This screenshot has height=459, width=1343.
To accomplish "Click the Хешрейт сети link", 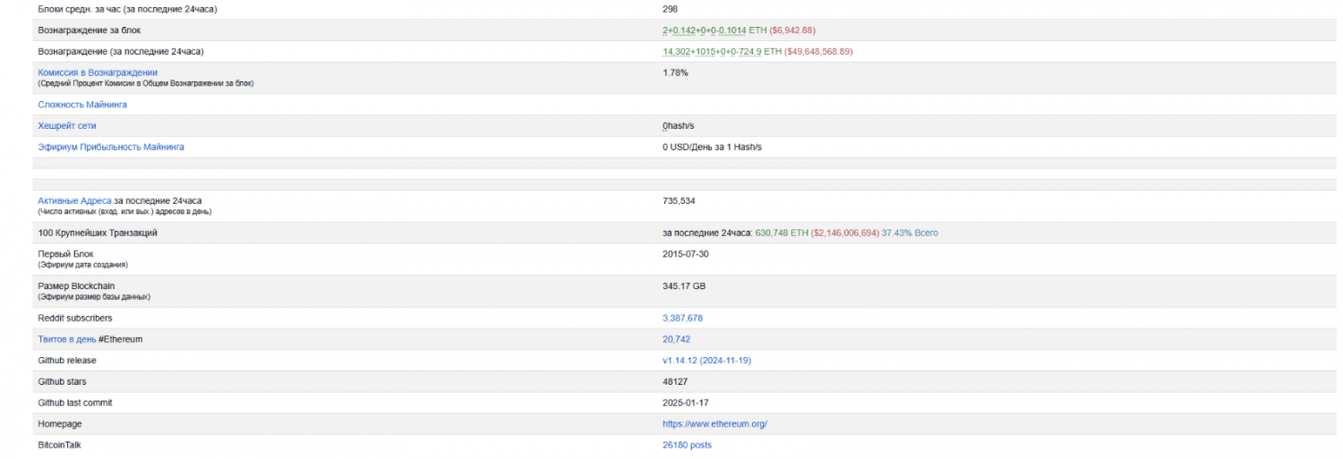I will pyautogui.click(x=67, y=126).
